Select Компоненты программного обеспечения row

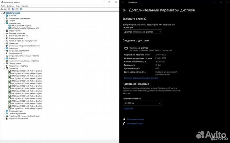point(24,46)
